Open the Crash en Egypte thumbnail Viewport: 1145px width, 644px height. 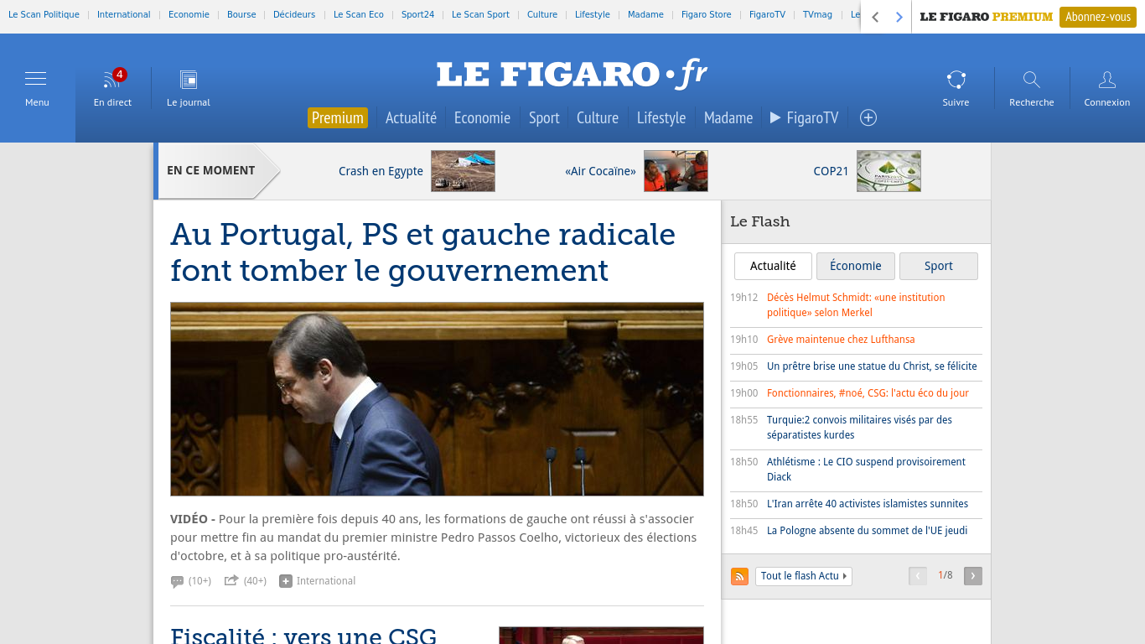click(x=462, y=170)
